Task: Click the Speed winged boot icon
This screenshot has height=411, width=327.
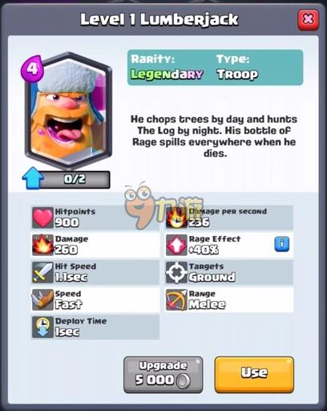Action: coord(42,299)
